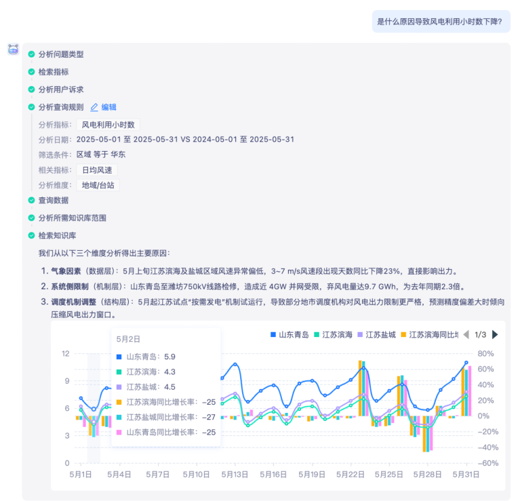Click green check icon next to 查询数据
The image size is (520, 501).
click(31, 200)
